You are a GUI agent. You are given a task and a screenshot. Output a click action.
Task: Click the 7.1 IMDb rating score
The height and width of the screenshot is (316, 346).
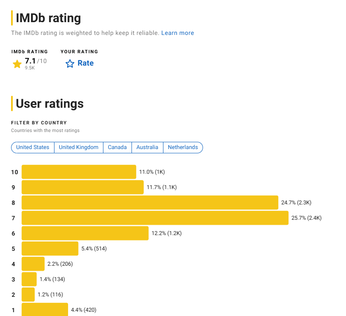pos(30,61)
